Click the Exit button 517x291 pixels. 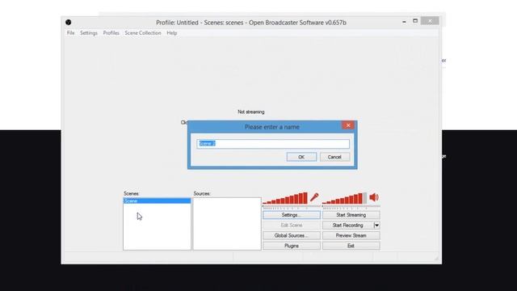[351, 246]
